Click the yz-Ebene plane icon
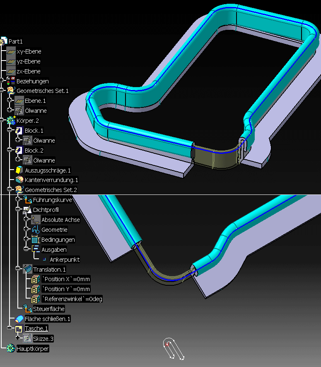Image resolution: width=321 pixels, height=367 pixels. [11, 61]
